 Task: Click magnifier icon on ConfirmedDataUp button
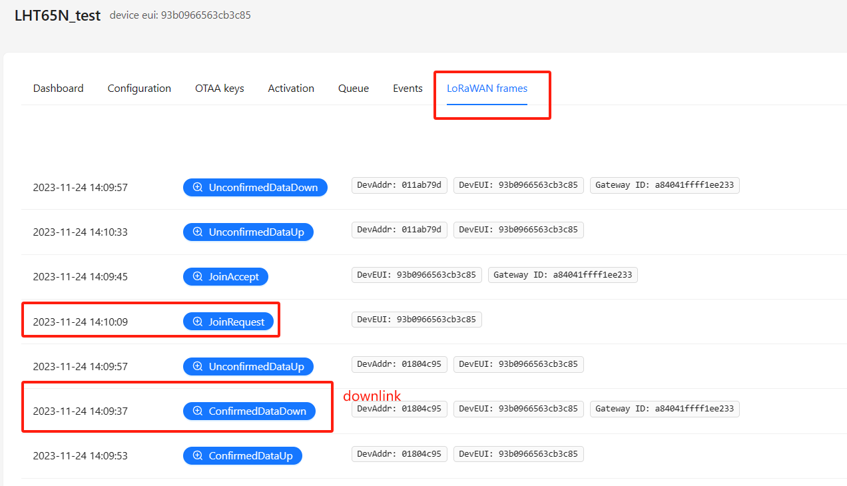(198, 455)
